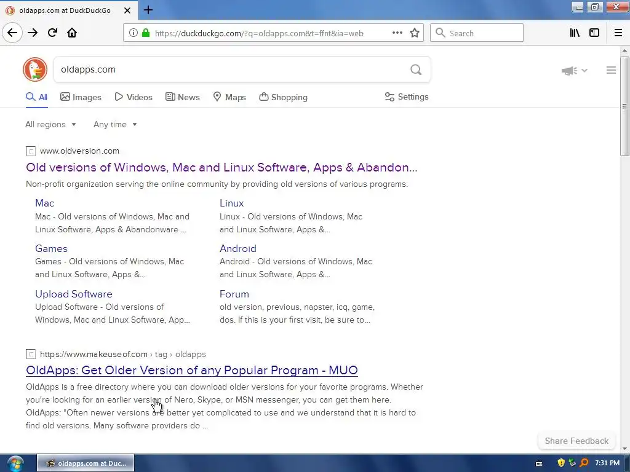
Task: Open OldApps: Get Older Version MUO result
Action: tap(192, 370)
